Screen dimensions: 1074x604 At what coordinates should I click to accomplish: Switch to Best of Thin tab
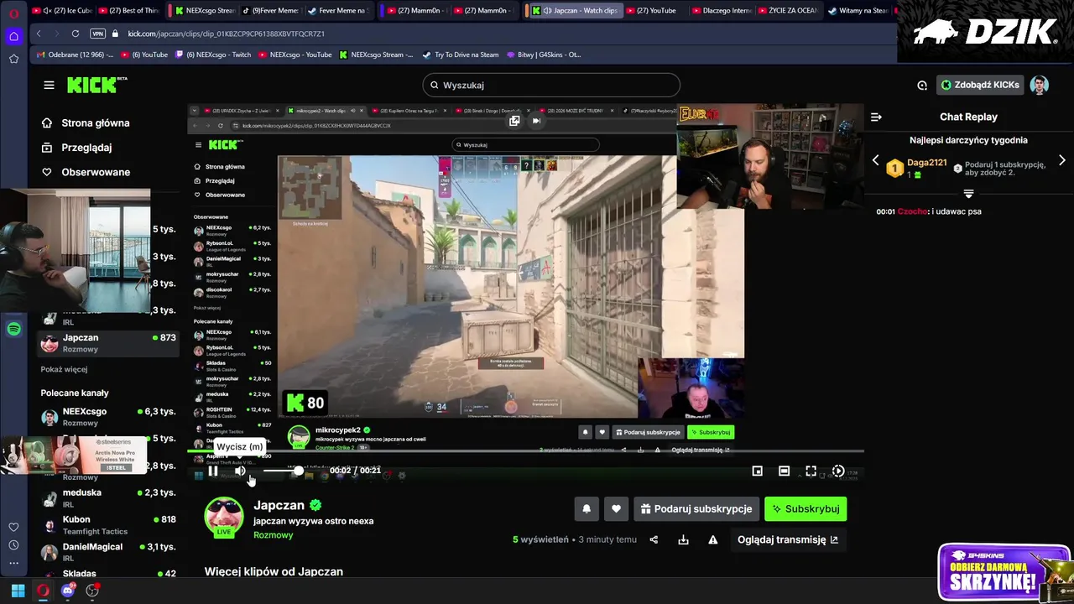coord(129,11)
